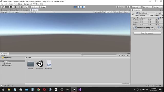Open the Gizmos dropdown
Image resolution: width=164 pixels, height=92 pixels.
(x=127, y=12)
